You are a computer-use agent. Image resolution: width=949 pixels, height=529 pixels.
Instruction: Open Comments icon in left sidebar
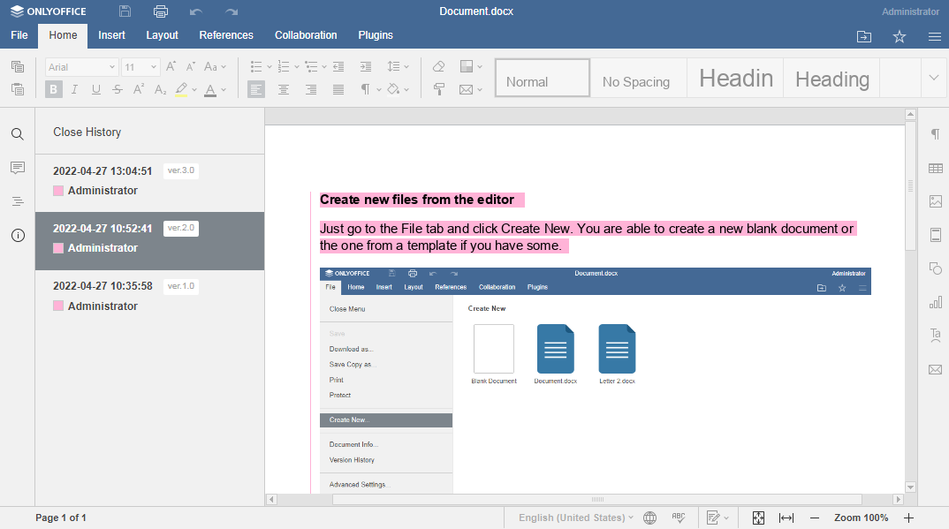click(x=18, y=168)
